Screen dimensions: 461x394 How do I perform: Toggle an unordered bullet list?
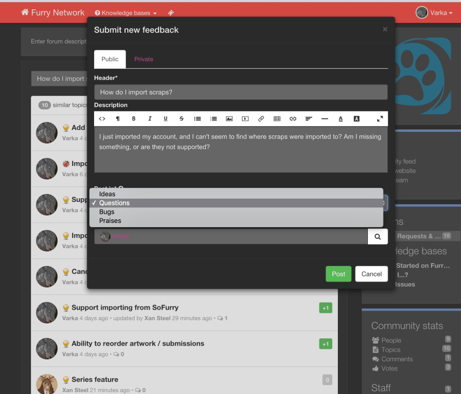197,118
